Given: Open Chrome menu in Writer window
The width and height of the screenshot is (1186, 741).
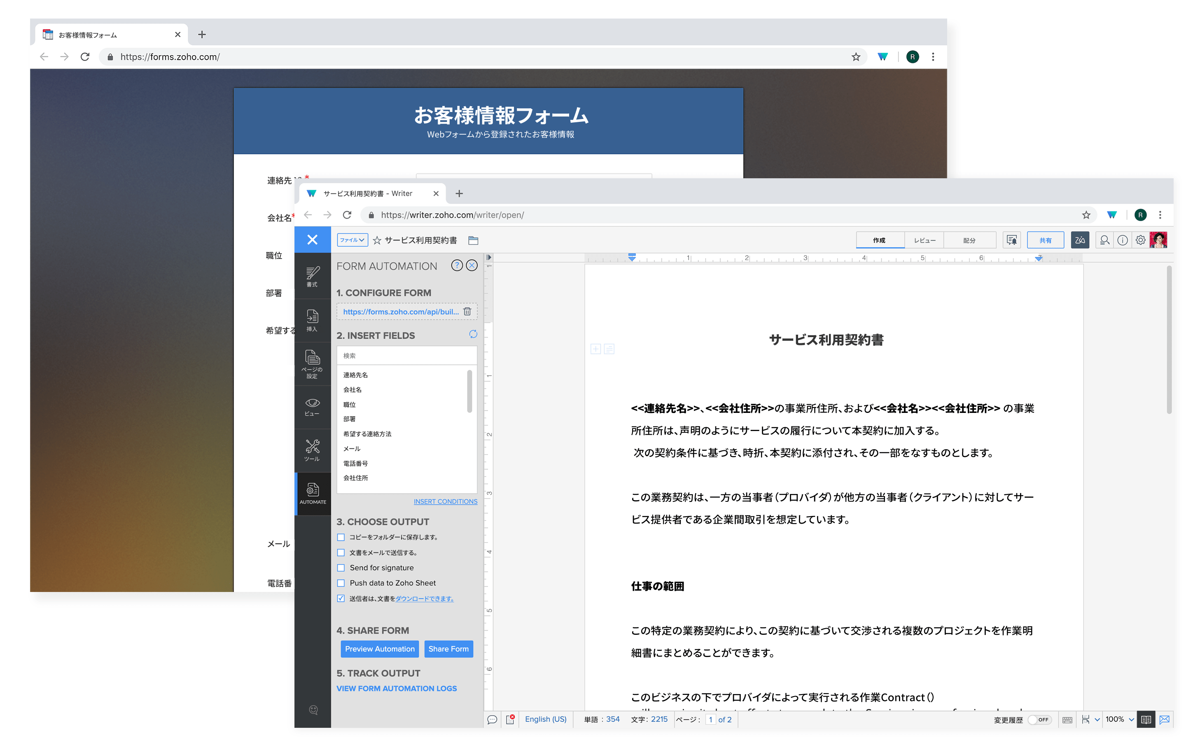Looking at the screenshot, I should [x=1160, y=214].
